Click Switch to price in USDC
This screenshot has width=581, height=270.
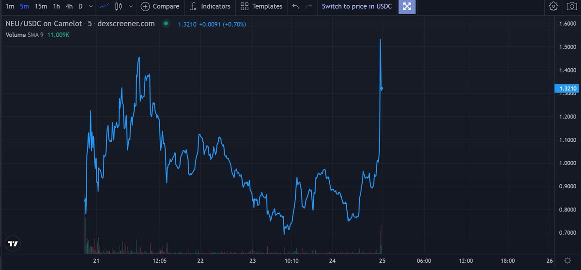coord(357,6)
